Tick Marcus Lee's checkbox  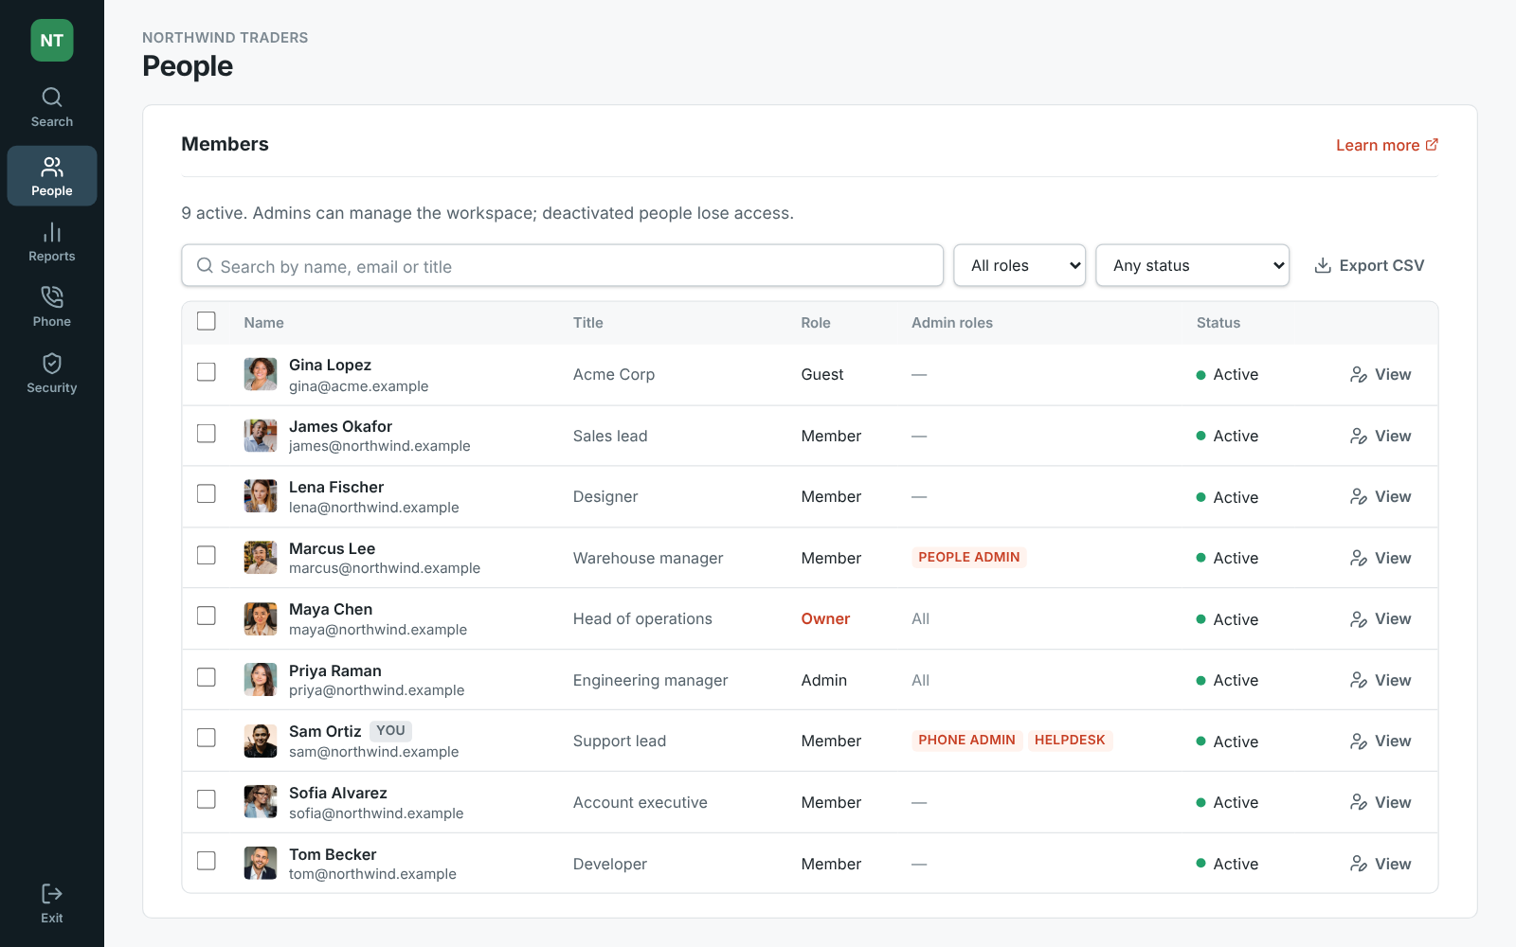click(207, 556)
